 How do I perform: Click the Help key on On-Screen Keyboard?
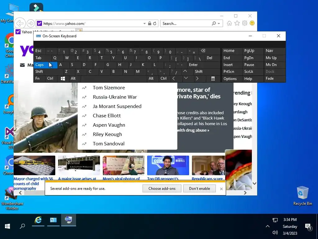(253, 78)
